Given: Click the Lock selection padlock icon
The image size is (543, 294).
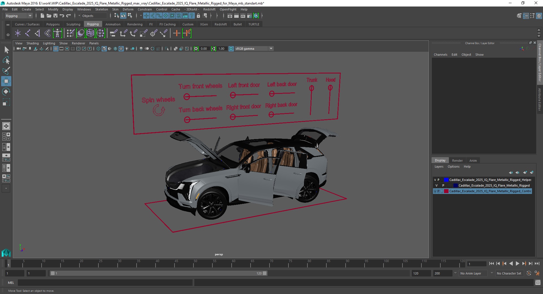Looking at the screenshot, I should (198, 16).
